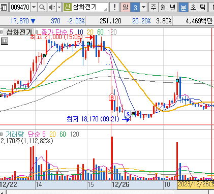Click the 종가 단순 moving average label
This screenshot has height=194, width=214.
(x=54, y=32)
